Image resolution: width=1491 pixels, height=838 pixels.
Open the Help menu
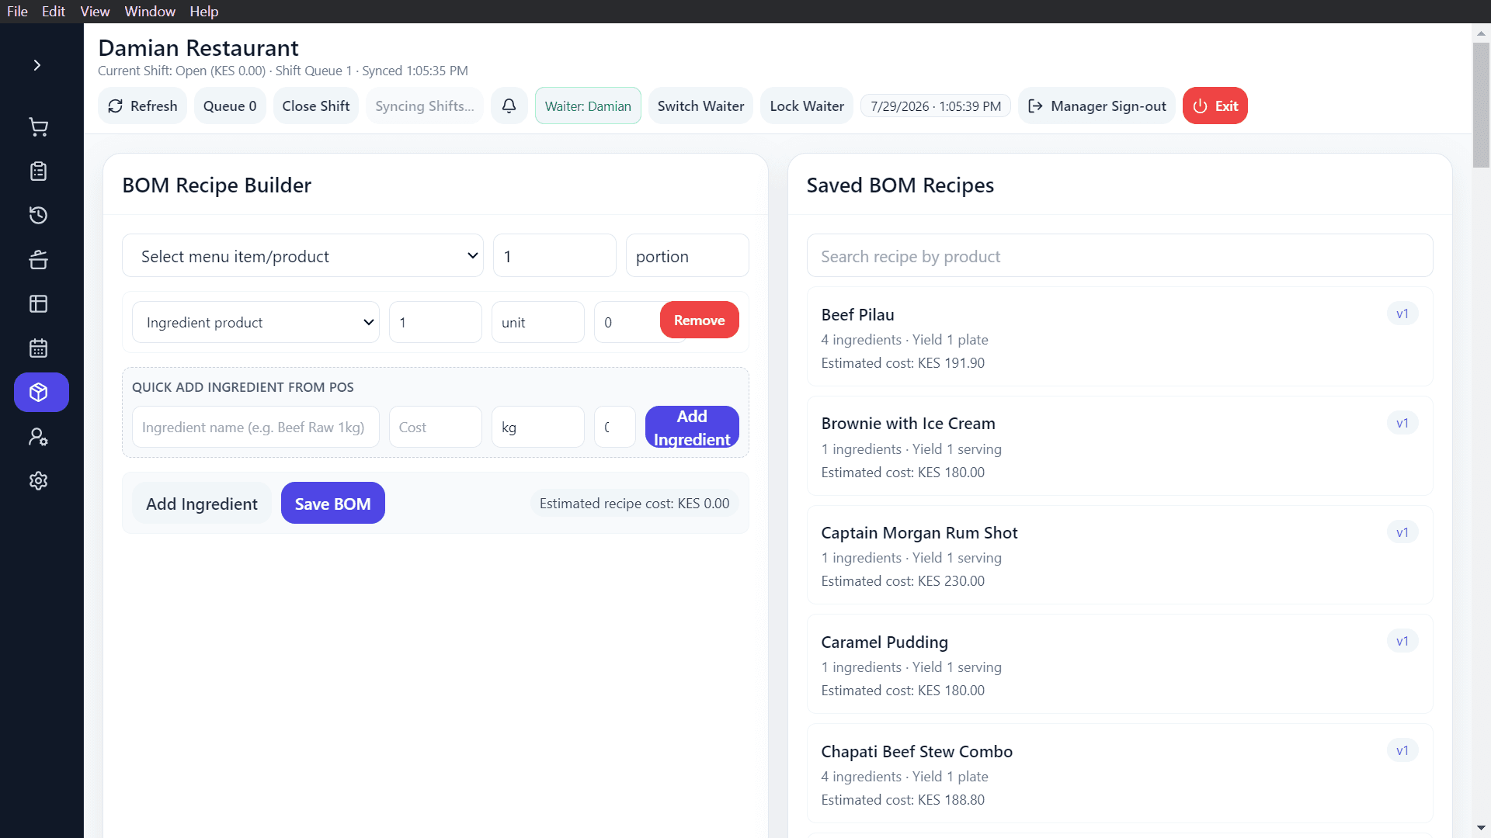tap(204, 12)
